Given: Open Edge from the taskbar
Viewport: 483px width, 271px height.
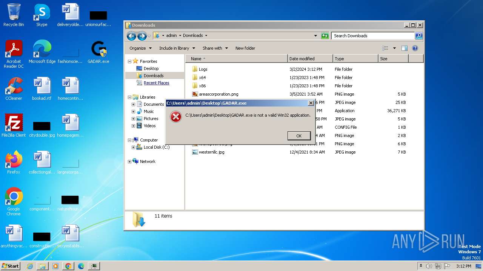Looking at the screenshot, I should coord(81,266).
